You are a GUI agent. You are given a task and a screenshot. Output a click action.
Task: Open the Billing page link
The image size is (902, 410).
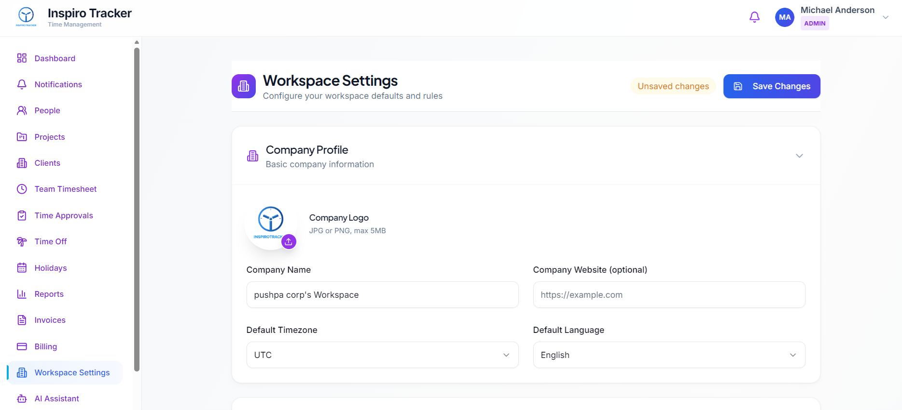point(46,346)
